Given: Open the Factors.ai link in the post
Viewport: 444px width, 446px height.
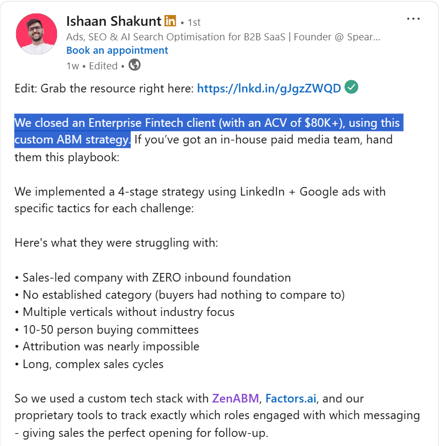Looking at the screenshot, I should (290, 398).
